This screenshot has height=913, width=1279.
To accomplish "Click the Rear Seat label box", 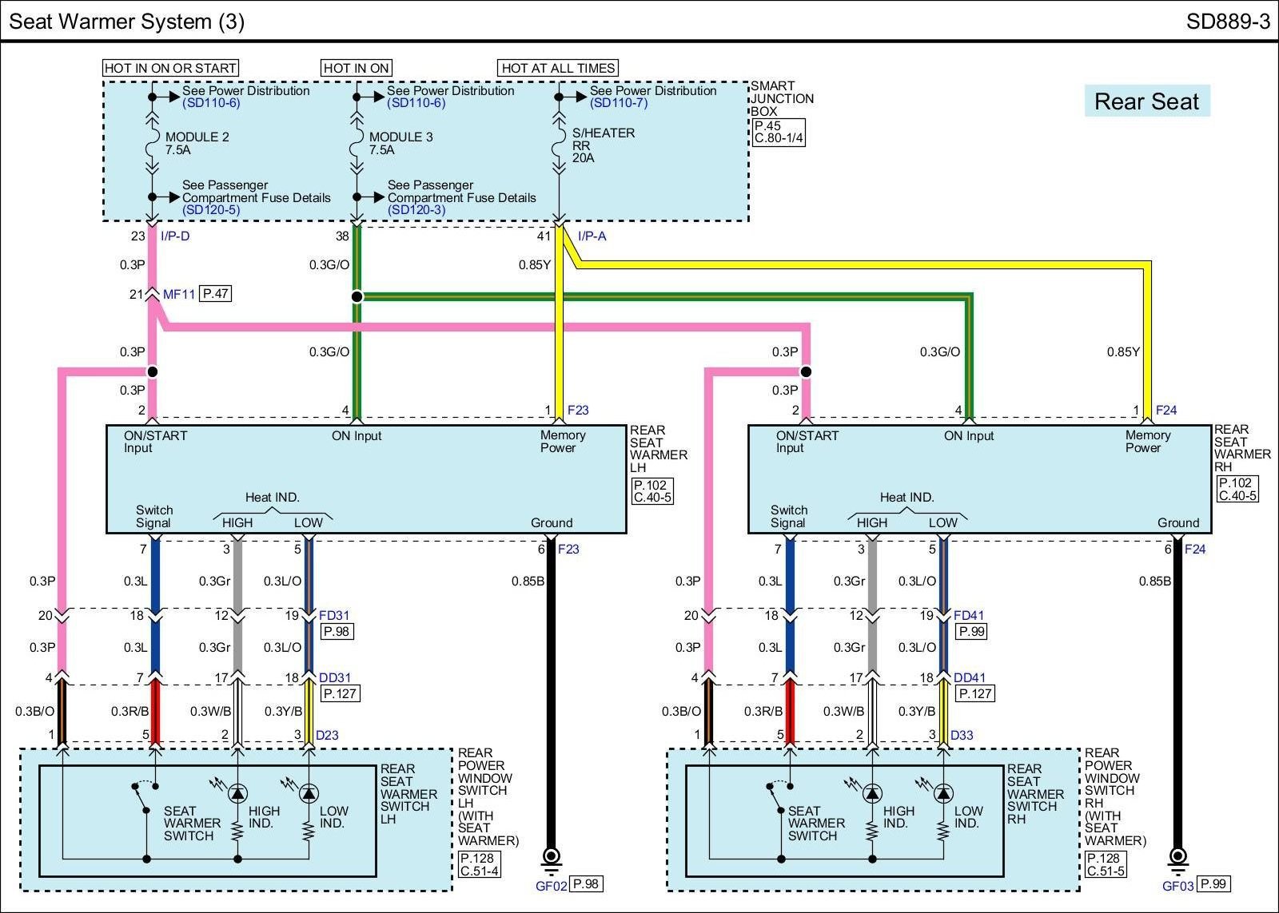I will (x=1146, y=101).
